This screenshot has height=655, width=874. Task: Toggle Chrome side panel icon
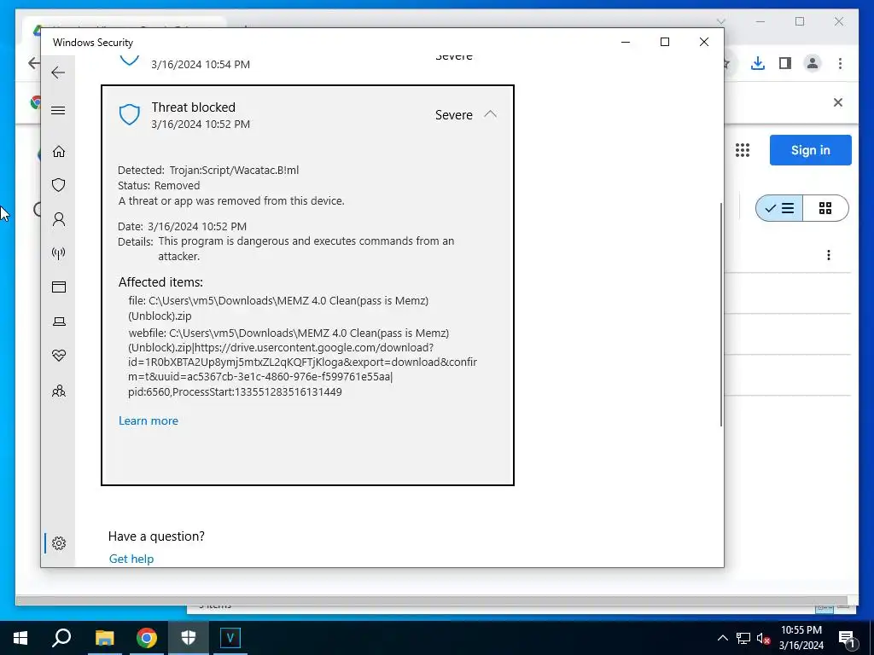(785, 63)
